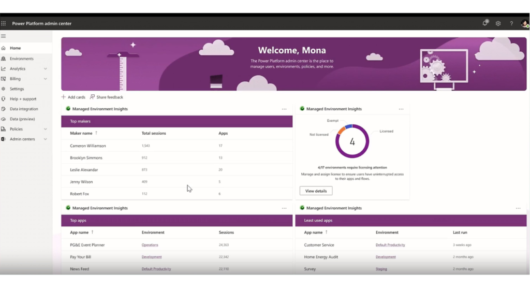Select the Jenny Wilson row
The image size is (530, 287).
pyautogui.click(x=177, y=182)
